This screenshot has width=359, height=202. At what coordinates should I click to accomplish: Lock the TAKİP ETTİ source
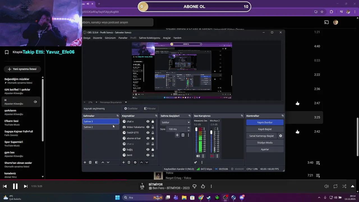pos(153,133)
